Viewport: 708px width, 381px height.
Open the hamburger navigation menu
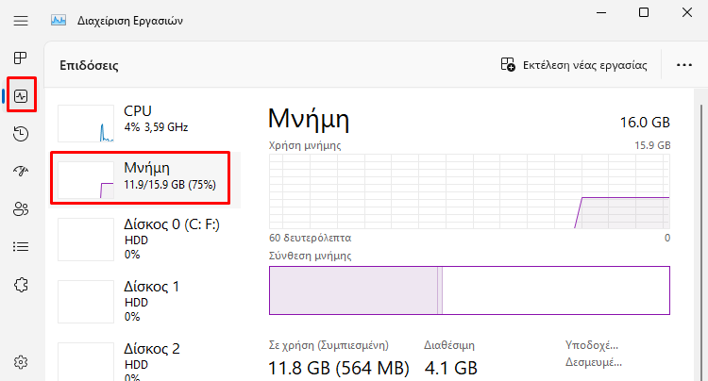(21, 21)
